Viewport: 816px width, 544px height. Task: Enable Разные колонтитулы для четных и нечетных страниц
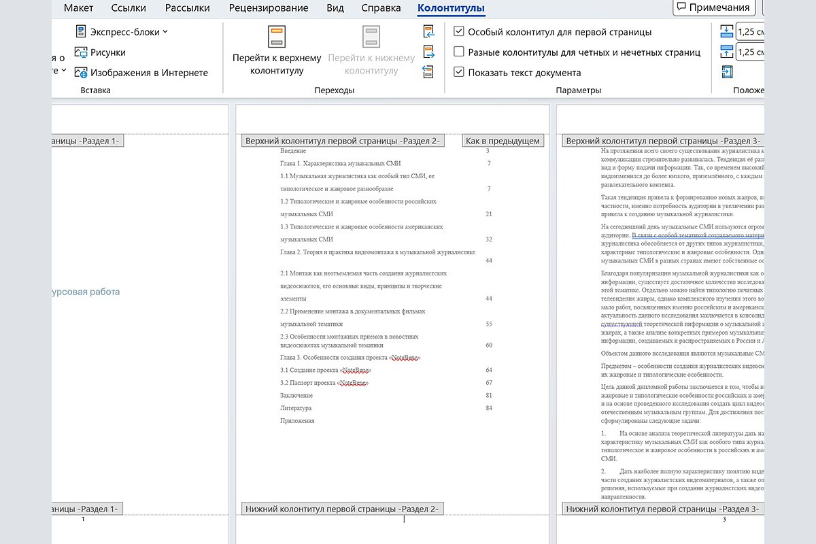[x=459, y=52]
